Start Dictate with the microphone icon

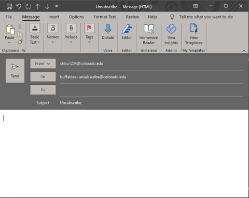(108, 32)
